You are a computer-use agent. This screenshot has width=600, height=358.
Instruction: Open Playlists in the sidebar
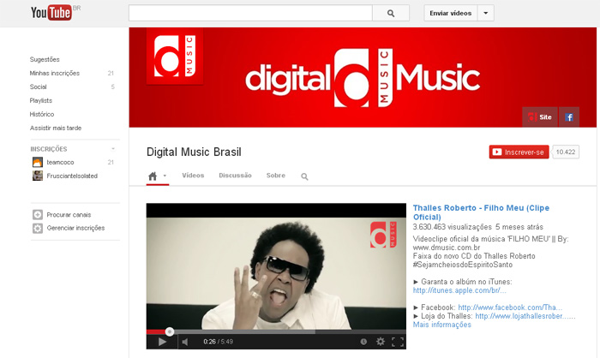(41, 100)
